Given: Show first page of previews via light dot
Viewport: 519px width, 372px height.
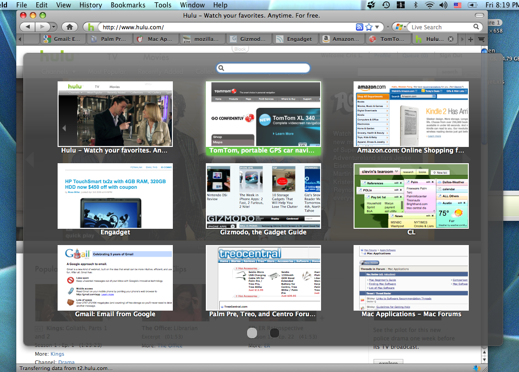Looking at the screenshot, I should [x=252, y=333].
